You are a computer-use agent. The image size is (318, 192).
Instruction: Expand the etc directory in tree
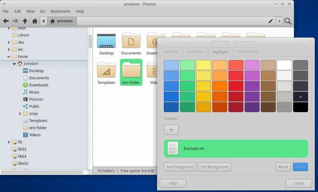pyautogui.click(x=9, y=50)
